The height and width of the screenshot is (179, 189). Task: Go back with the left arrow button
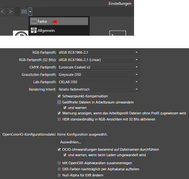point(3,12)
